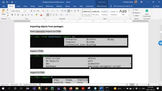This screenshot has width=162, height=91.
Task: Open the font color dropdown arrow
Action: tap(44, 15)
